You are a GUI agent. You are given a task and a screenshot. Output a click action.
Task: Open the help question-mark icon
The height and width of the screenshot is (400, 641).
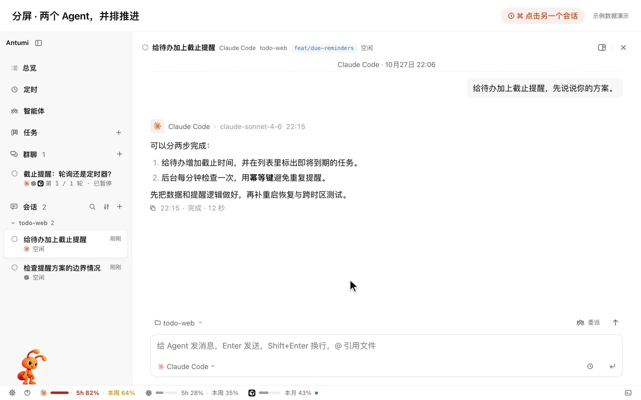pyautogui.click(x=27, y=393)
